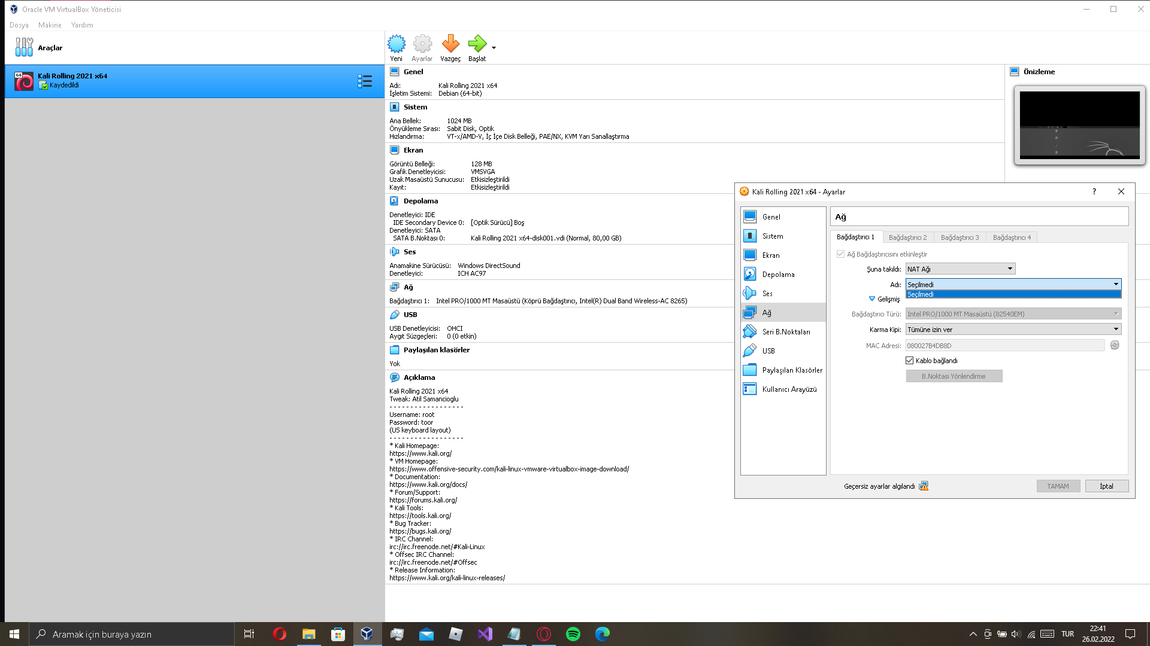
Task: Open the Şuna takıldı NAT Ağı dropdown
Action: click(x=960, y=269)
